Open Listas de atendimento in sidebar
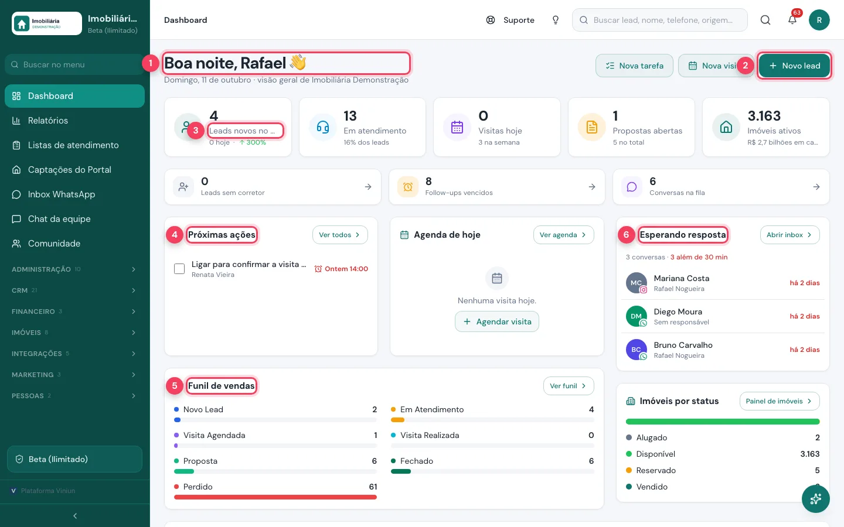 [x=74, y=145]
